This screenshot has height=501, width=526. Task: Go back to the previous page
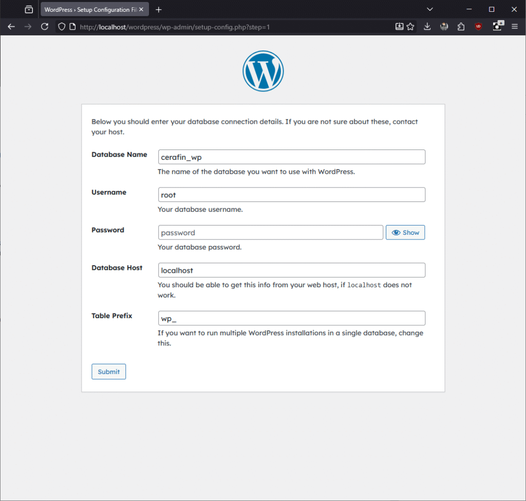11,27
